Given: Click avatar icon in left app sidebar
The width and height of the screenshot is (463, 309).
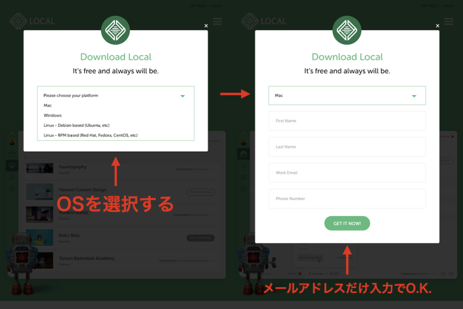Looking at the screenshot, I should [x=12, y=143].
